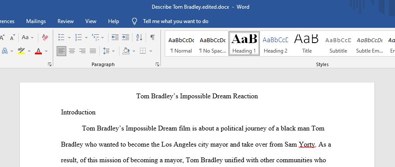
Task: Center the paragraph text
Action: click(72, 51)
